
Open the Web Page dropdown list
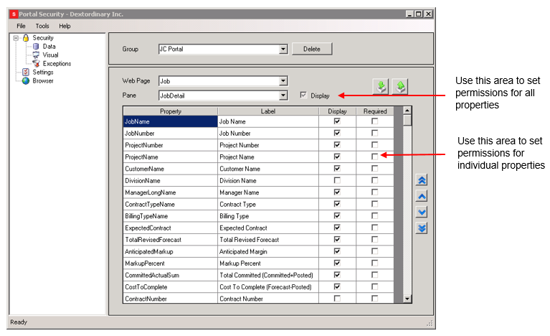tap(283, 81)
